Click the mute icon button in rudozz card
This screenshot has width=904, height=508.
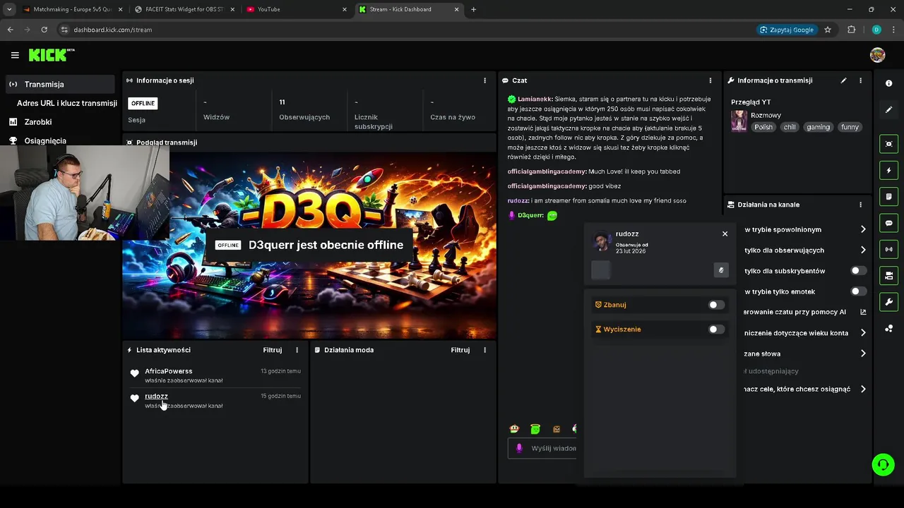(721, 270)
